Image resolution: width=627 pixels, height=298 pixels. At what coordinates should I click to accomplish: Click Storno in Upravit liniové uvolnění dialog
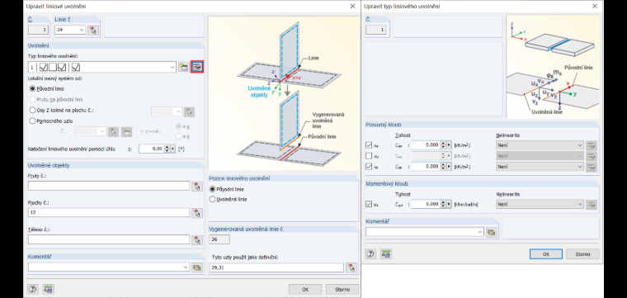click(x=342, y=289)
